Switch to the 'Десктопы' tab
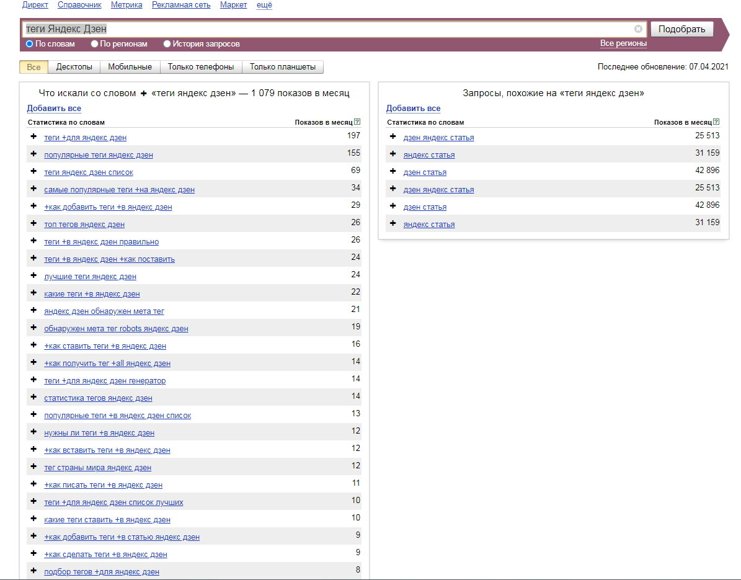This screenshot has height=580, width=741. tap(74, 67)
